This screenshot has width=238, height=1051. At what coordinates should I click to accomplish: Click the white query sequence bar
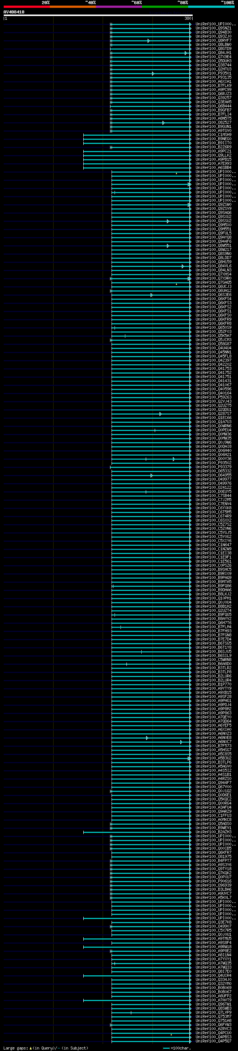point(98,16)
